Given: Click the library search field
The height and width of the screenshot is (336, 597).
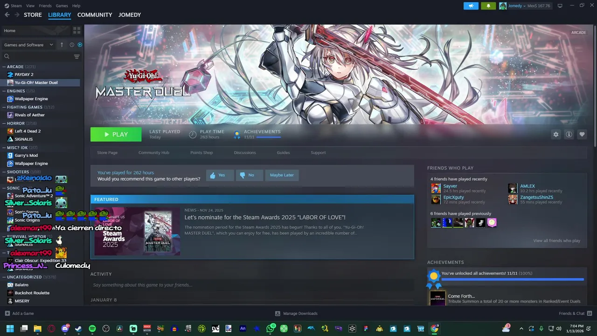Looking at the screenshot, I should [x=37, y=56].
